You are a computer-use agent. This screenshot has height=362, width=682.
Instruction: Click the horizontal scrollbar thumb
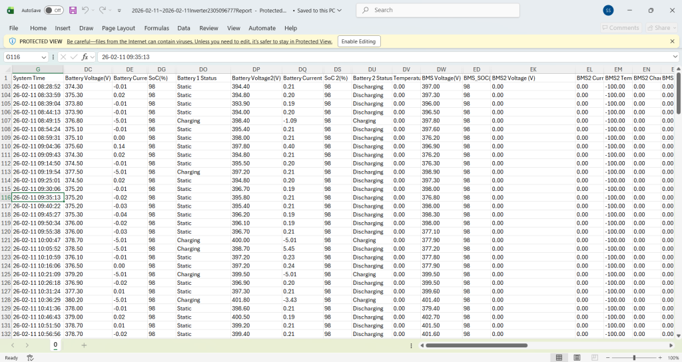[x=476, y=345]
